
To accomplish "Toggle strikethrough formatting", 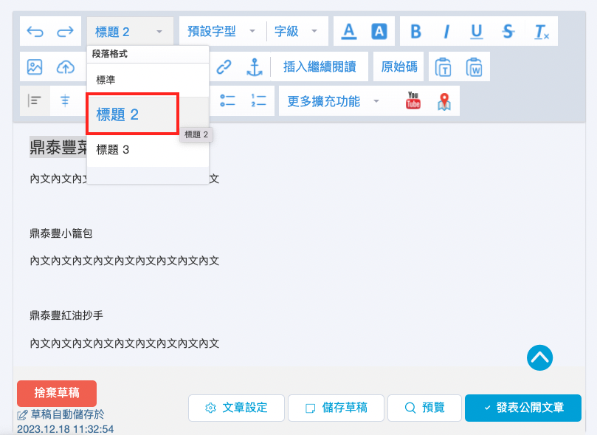I will pyautogui.click(x=508, y=31).
